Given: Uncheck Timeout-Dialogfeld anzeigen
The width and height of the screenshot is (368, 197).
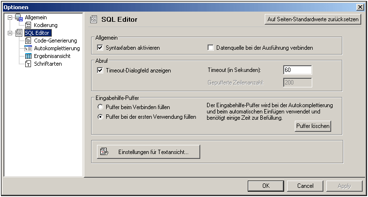Looking at the screenshot, I should [x=100, y=70].
